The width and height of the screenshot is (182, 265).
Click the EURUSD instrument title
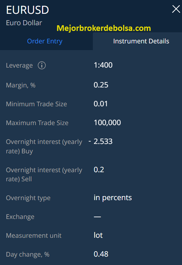coord(27,10)
